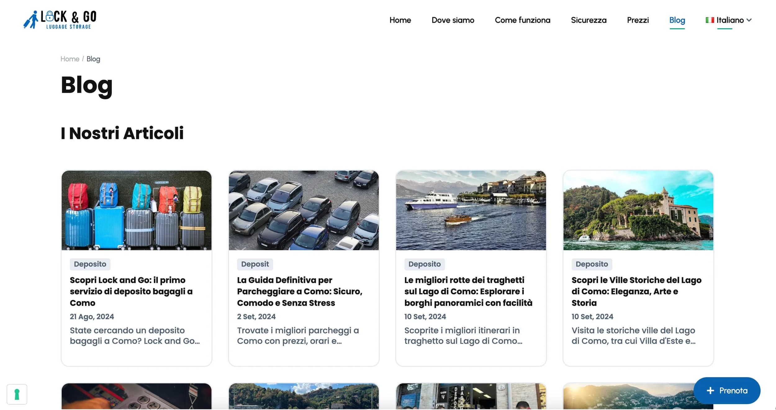The height and width of the screenshot is (410, 776).
Task: Navigate to the Home menu item
Action: (x=400, y=20)
